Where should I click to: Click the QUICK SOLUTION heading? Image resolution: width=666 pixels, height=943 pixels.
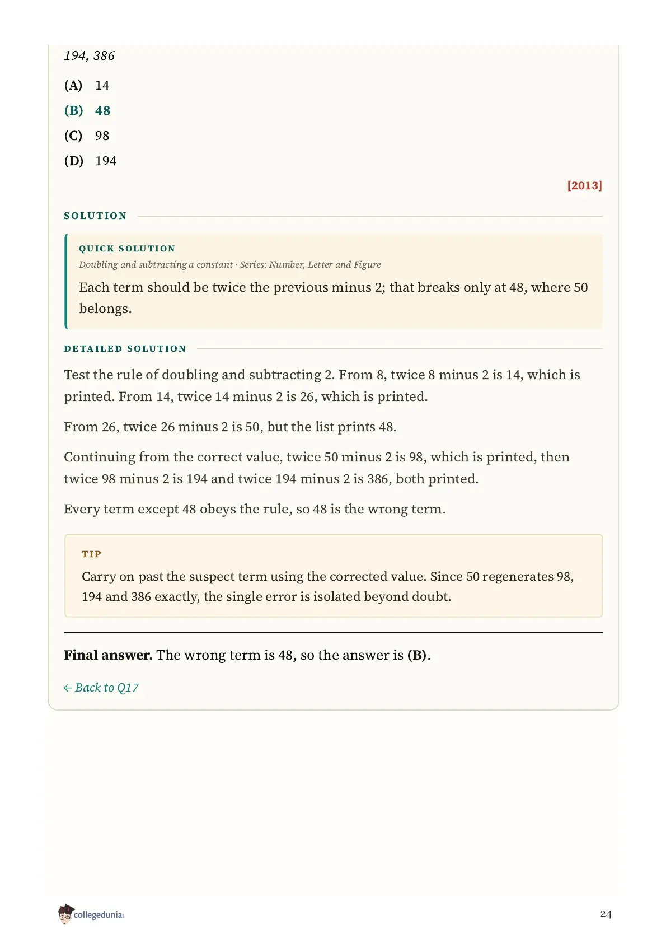coord(127,248)
